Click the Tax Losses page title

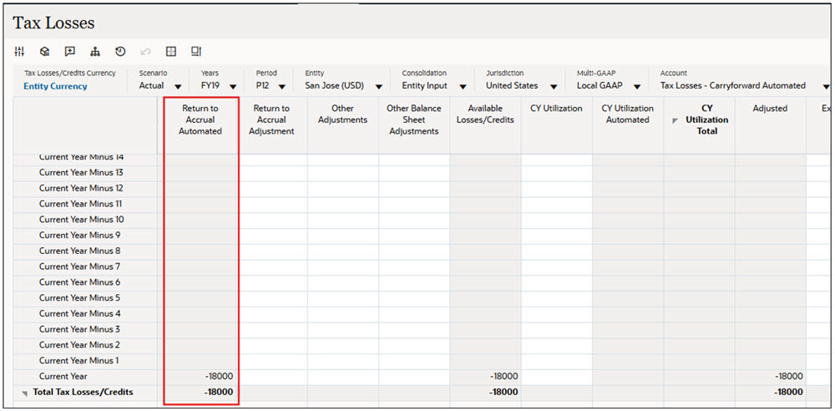coord(53,23)
